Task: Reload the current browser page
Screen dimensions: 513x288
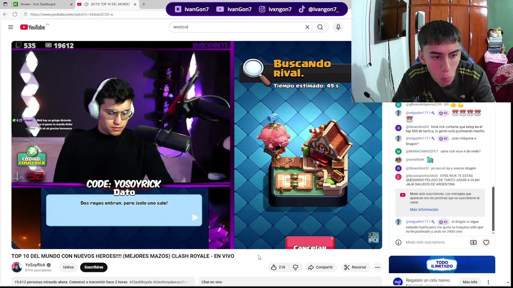Action: (x=15, y=14)
